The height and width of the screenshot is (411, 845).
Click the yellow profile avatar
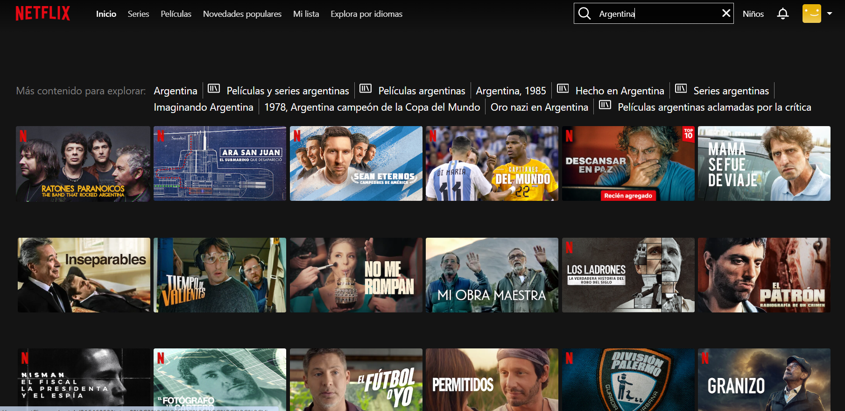point(812,14)
